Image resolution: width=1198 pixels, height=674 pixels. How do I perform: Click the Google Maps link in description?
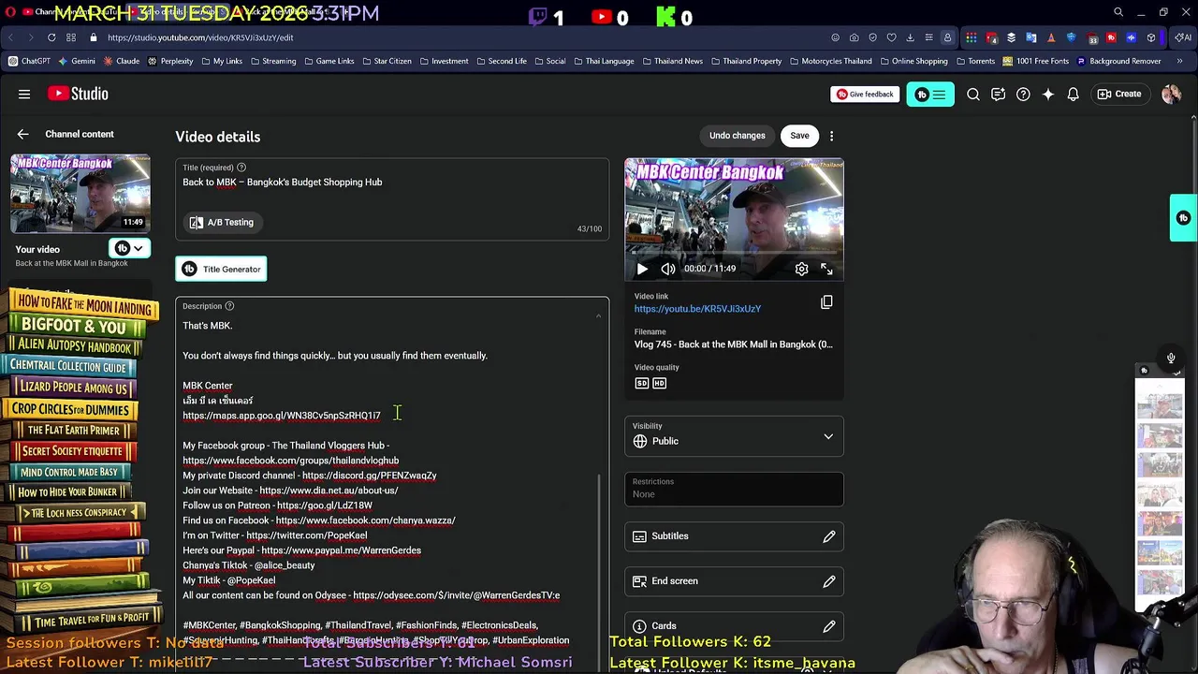[282, 416]
